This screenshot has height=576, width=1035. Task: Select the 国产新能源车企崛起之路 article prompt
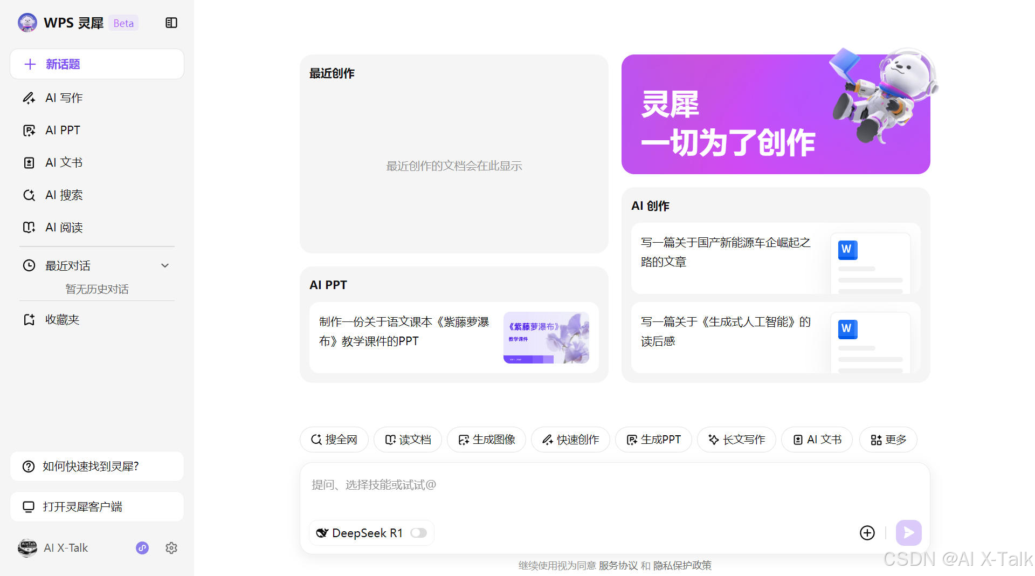[x=776, y=258]
